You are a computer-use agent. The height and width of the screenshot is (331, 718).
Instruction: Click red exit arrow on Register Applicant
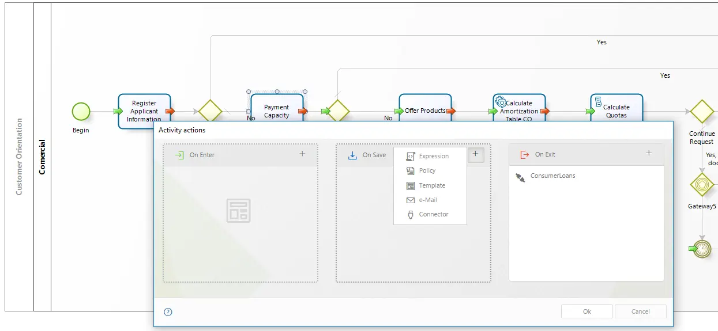(x=170, y=111)
